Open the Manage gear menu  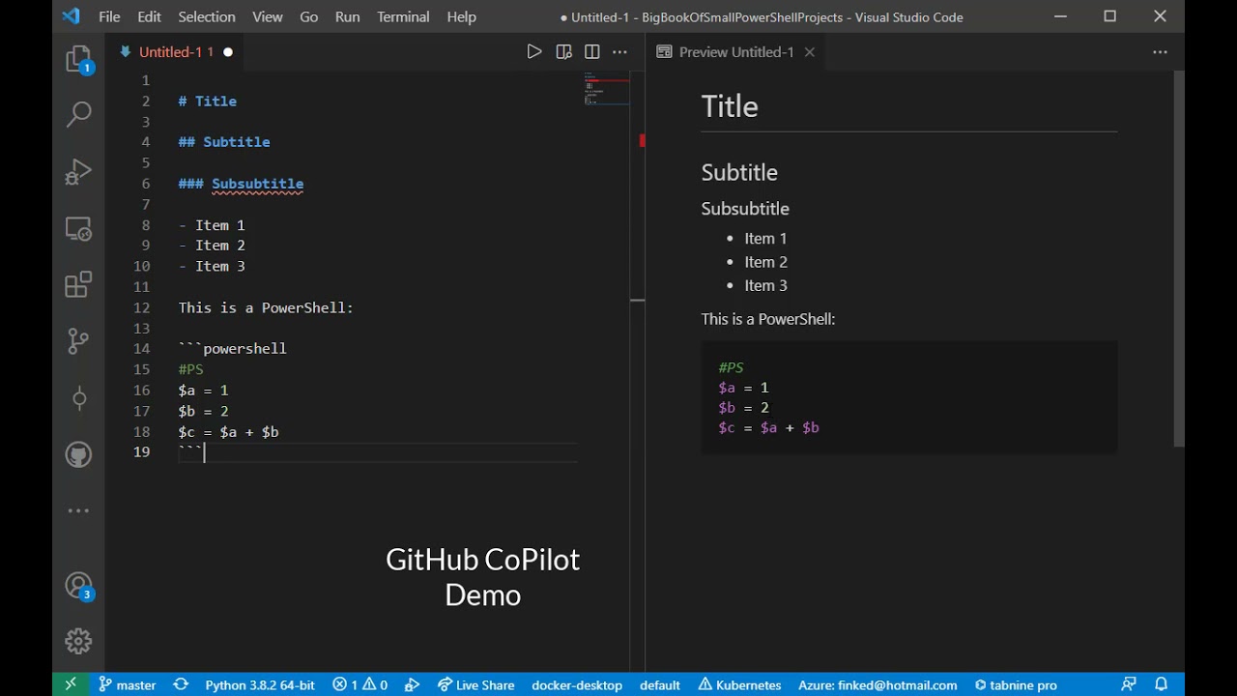pyautogui.click(x=78, y=641)
